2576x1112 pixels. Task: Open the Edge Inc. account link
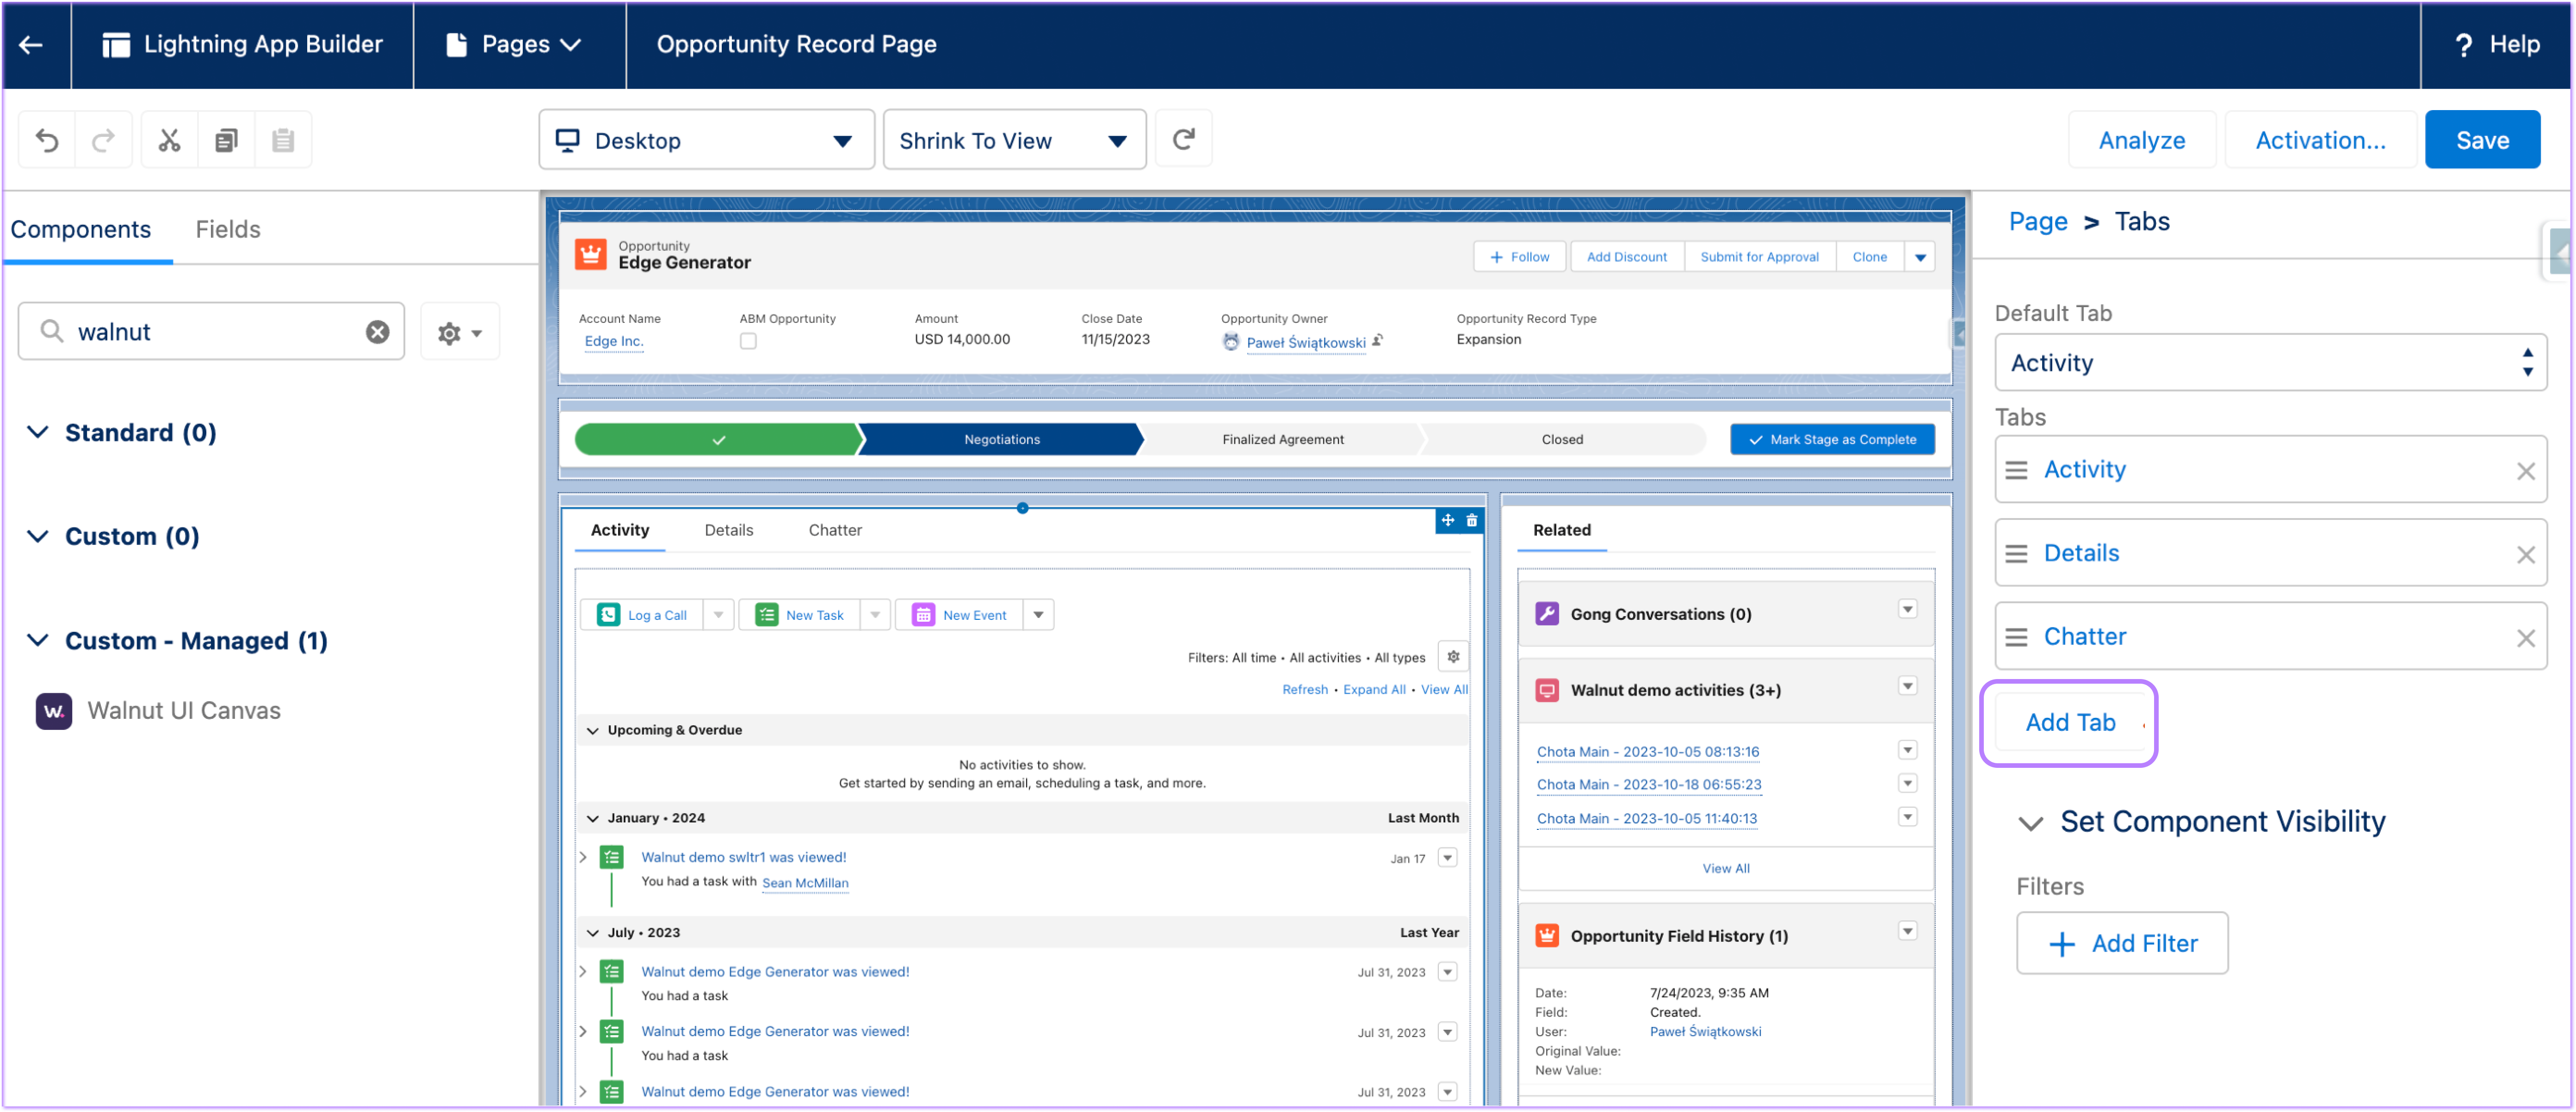click(613, 341)
